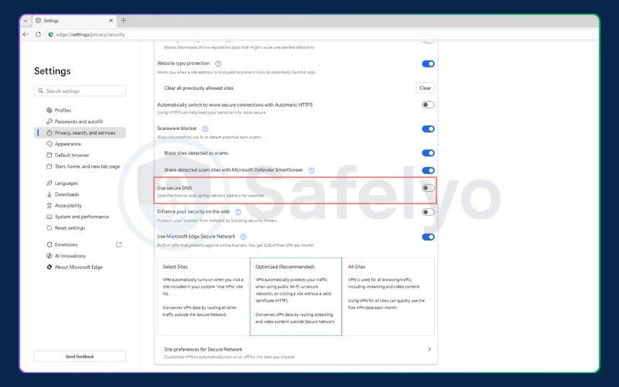Click the AI innovations icon
Screen dimensions: 619x387
pyautogui.click(x=50, y=256)
